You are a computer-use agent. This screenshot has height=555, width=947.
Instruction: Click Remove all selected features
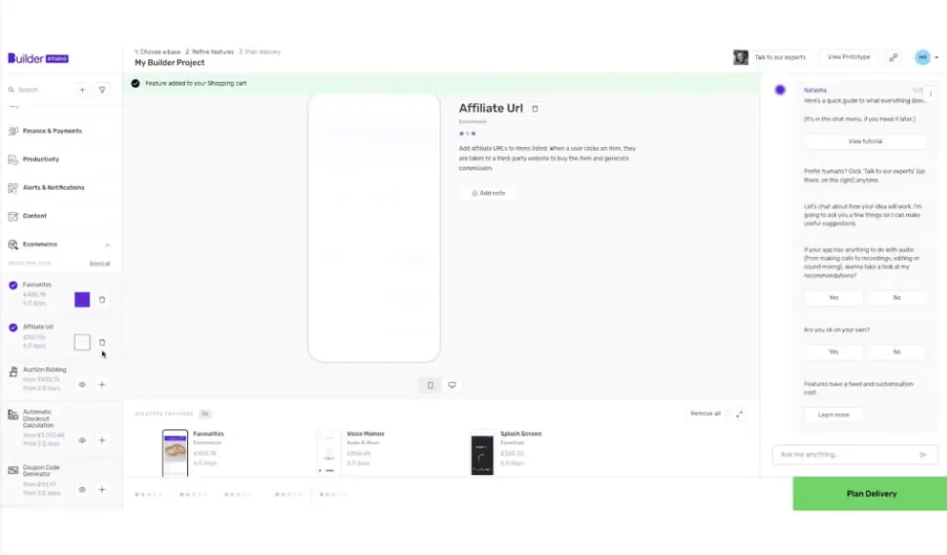(x=705, y=414)
